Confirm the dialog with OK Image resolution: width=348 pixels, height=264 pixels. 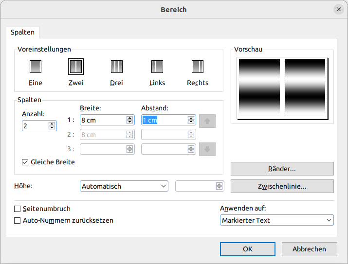pyautogui.click(x=248, y=249)
